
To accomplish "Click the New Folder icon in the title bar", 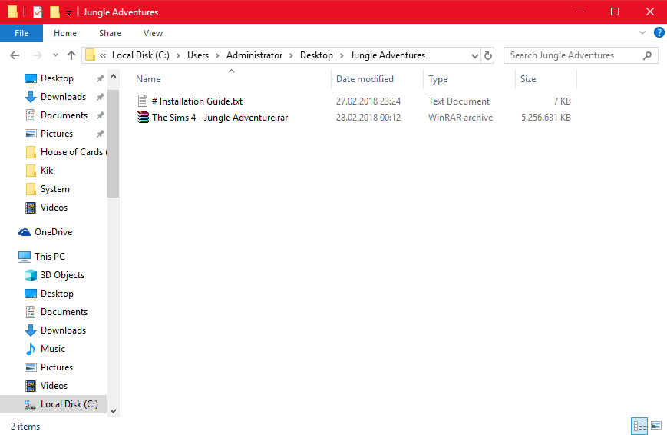I will pyautogui.click(x=54, y=12).
